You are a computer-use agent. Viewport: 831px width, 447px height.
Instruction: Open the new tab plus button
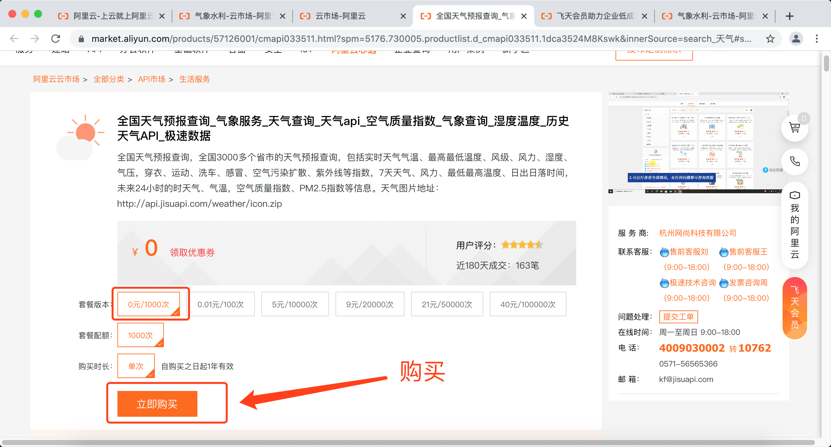click(x=789, y=16)
